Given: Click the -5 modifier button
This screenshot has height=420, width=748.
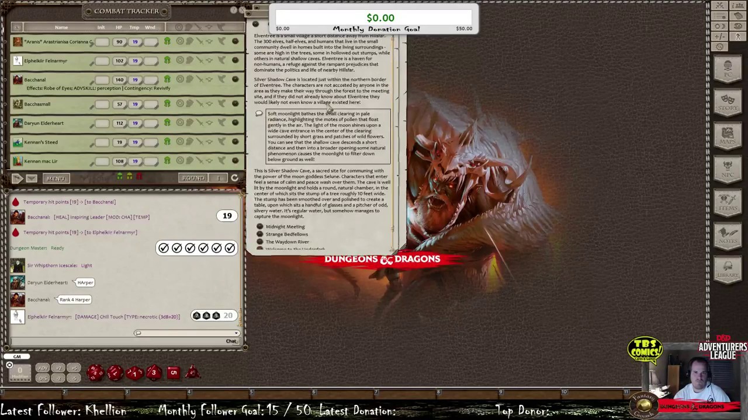Looking at the screenshot, I should click(x=74, y=378).
